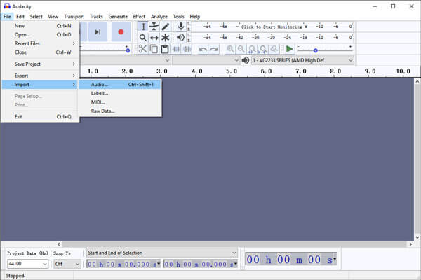Click the speaker playback meter icon

181,38
